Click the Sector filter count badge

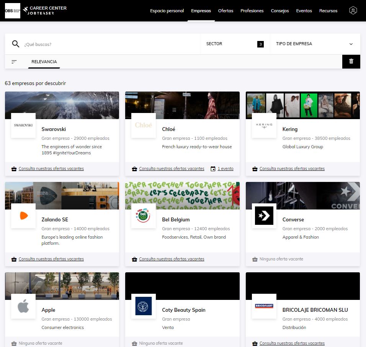coord(260,44)
